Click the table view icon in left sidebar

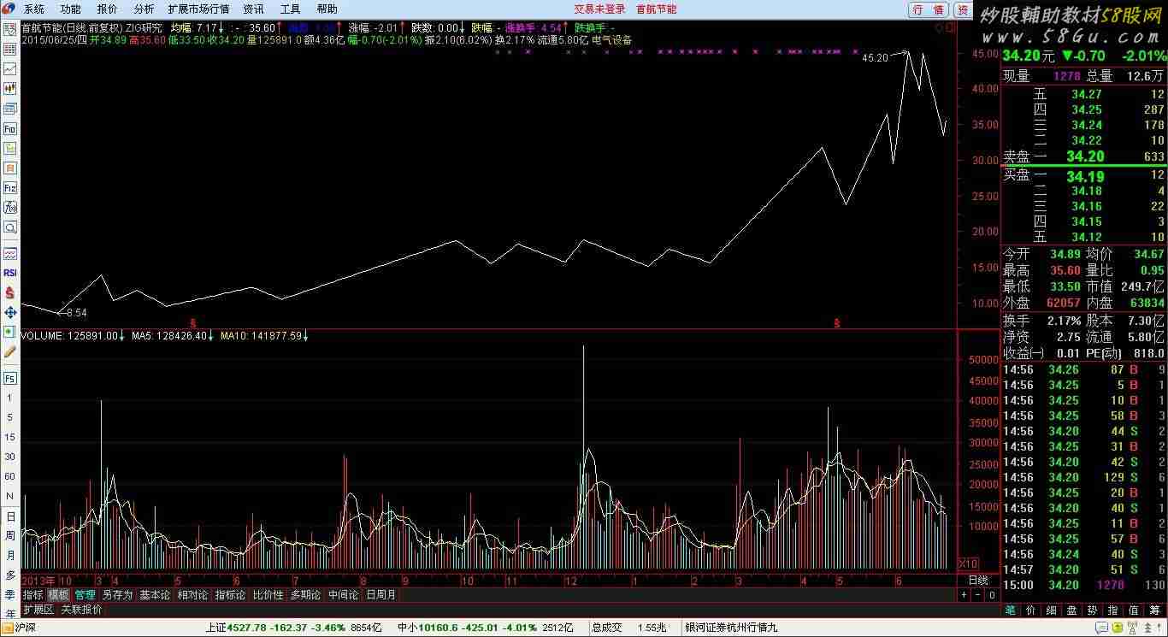(x=10, y=49)
